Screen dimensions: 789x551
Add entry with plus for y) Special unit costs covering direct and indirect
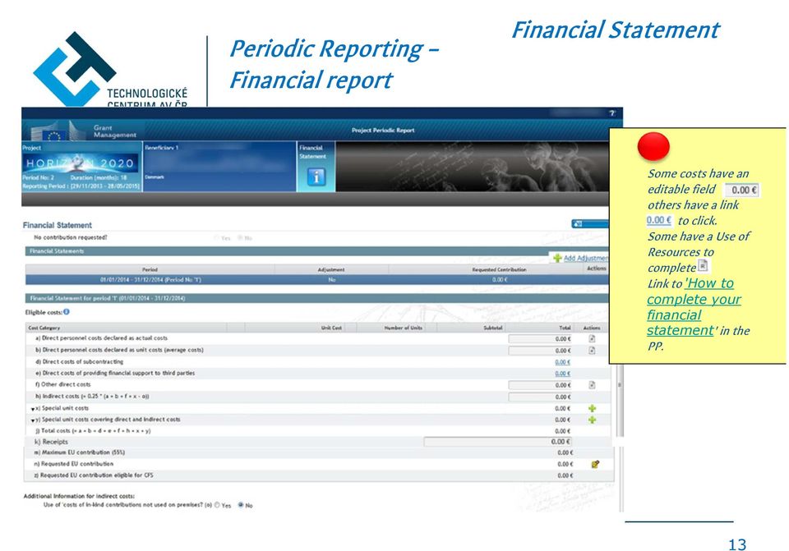tap(593, 420)
